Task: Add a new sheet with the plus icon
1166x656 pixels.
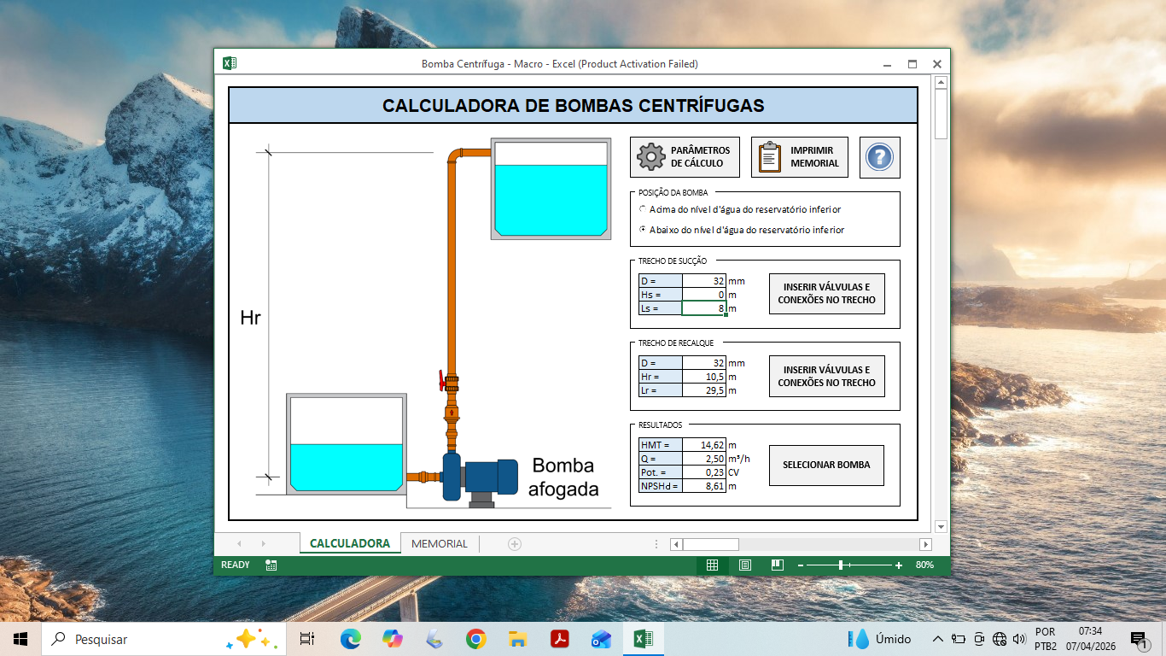Action: pos(515,544)
